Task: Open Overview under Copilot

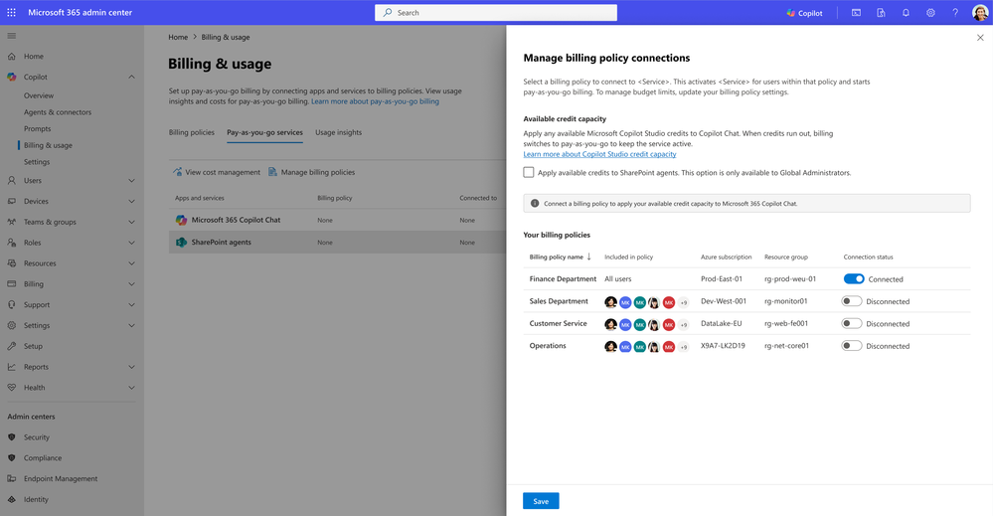Action: 39,95
